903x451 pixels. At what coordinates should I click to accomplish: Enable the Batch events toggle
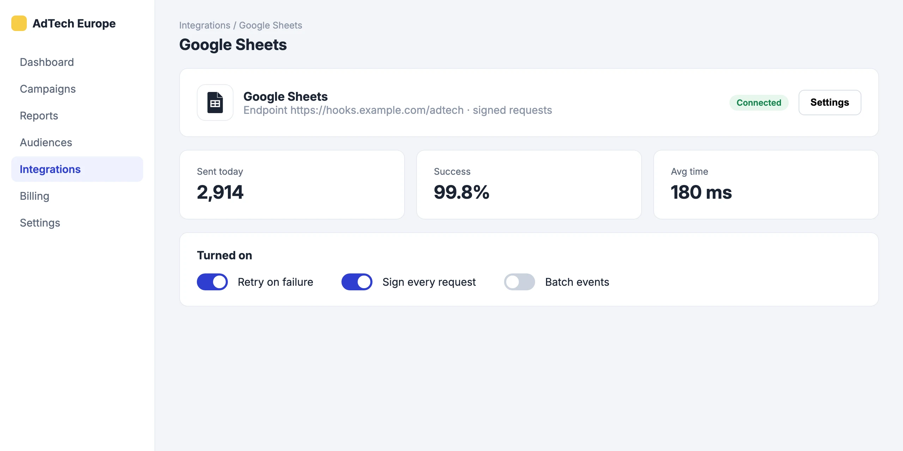point(520,282)
